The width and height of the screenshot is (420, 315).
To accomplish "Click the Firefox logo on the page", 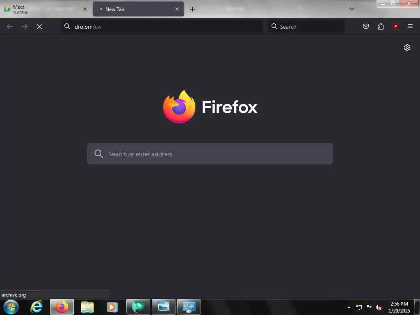I will point(210,107).
